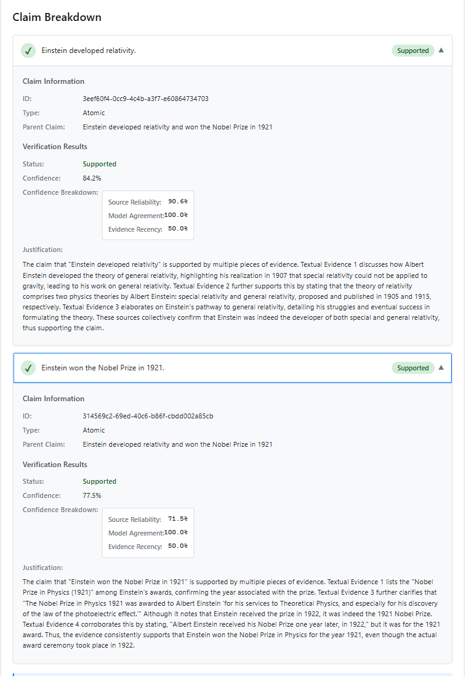Click the Supported badge on the second claim
Image resolution: width=474 pixels, height=676 pixels.
[x=412, y=367]
